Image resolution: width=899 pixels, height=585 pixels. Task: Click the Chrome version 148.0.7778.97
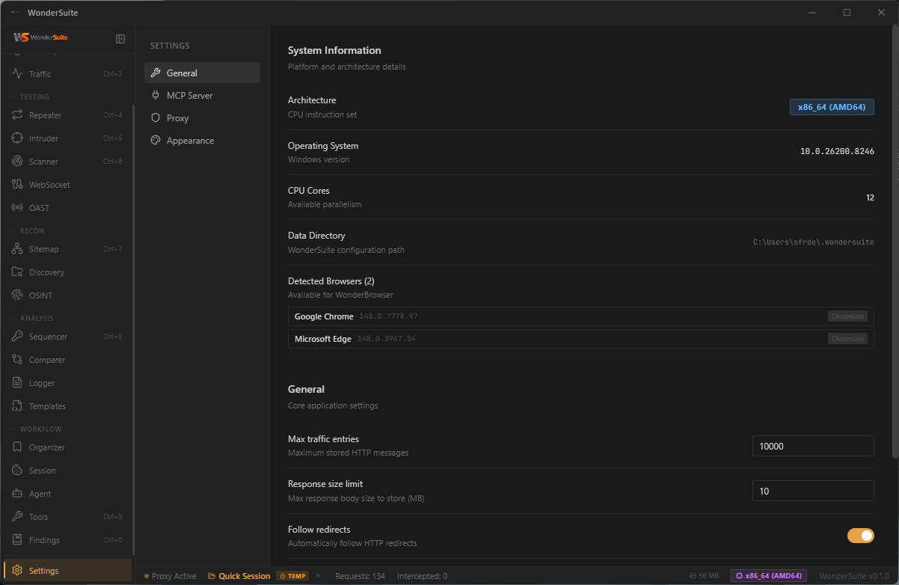click(388, 316)
